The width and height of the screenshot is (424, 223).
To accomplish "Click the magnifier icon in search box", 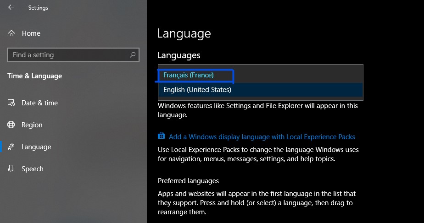I will click(133, 55).
